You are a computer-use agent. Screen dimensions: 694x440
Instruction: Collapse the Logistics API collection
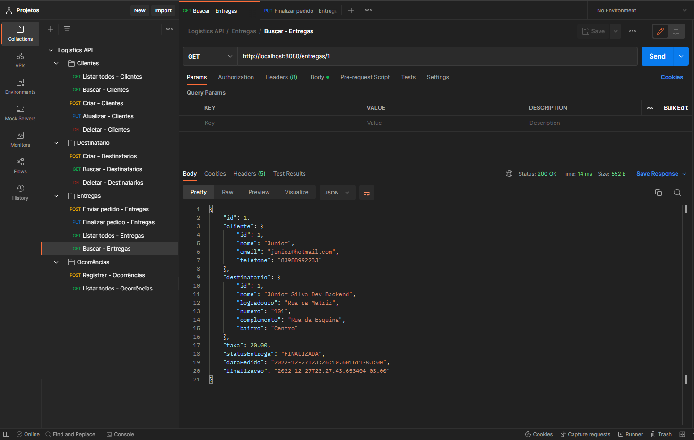click(51, 50)
